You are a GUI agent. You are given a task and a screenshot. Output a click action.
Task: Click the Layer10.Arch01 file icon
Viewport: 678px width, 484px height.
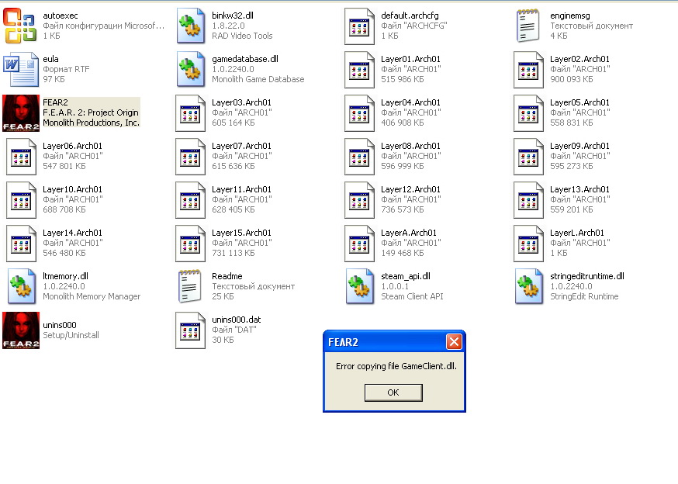coord(21,200)
